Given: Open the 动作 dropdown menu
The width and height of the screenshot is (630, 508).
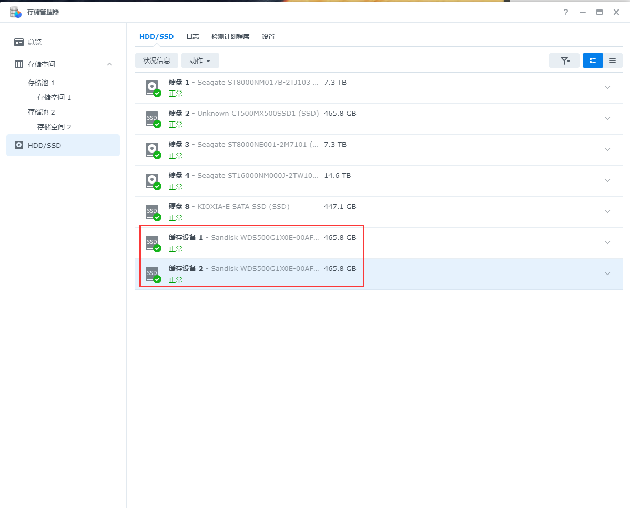Looking at the screenshot, I should pos(200,60).
